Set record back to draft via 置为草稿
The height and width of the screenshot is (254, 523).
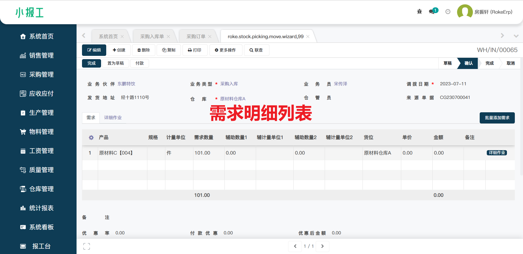click(115, 63)
